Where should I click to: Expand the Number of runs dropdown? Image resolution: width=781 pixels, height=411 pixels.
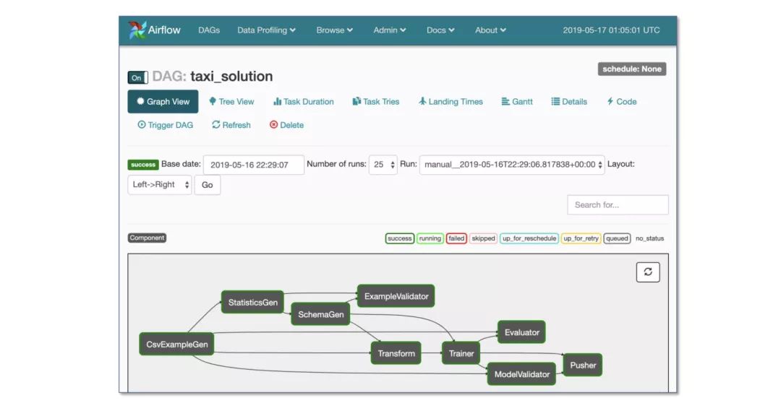(x=383, y=165)
